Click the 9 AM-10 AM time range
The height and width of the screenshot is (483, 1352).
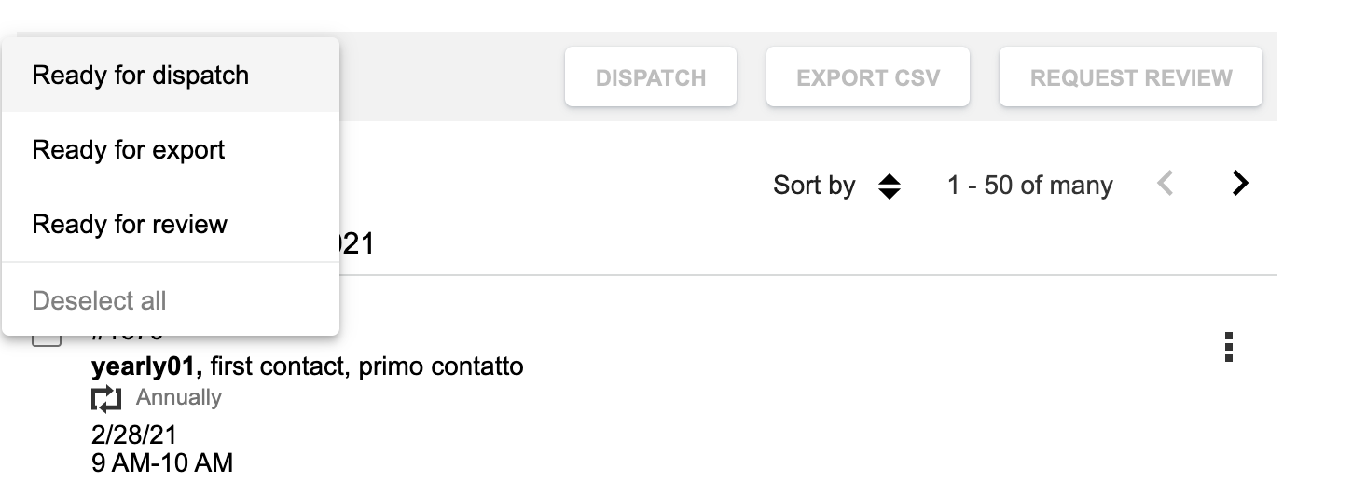click(x=162, y=462)
